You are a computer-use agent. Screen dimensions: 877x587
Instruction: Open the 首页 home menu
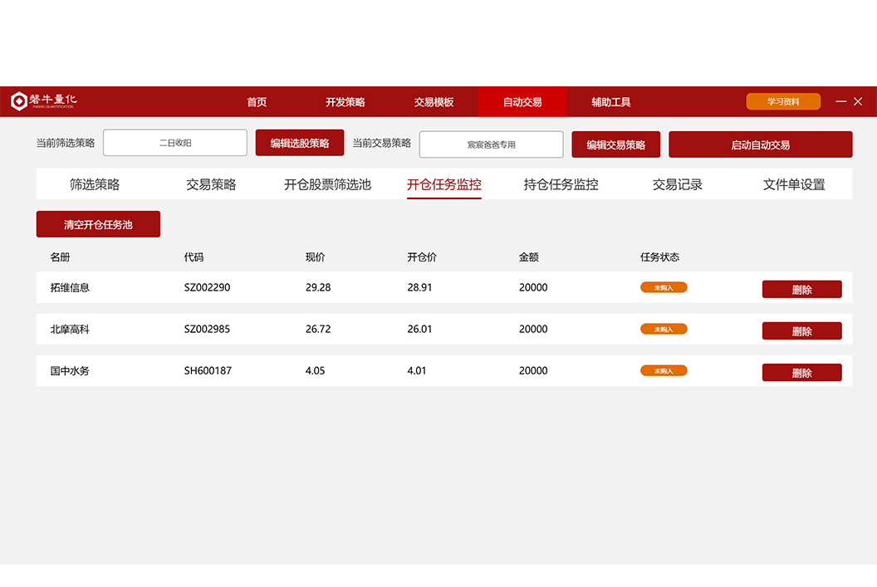click(x=257, y=102)
